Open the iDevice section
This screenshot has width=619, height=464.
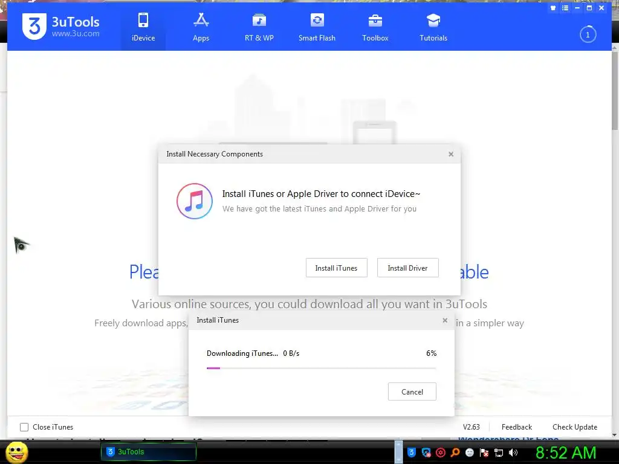point(143,27)
